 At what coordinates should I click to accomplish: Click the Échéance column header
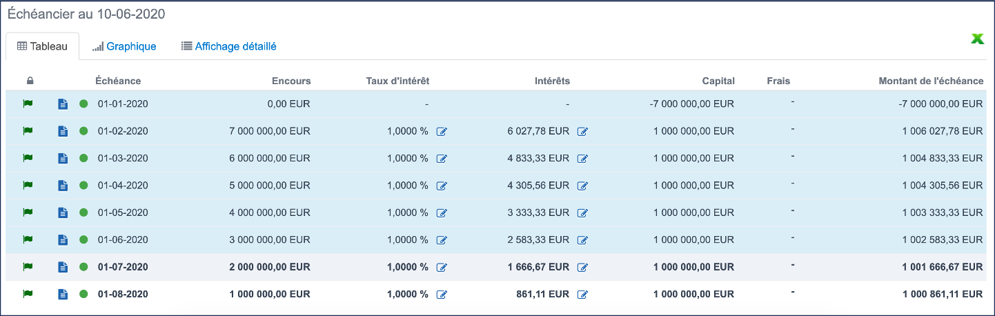(x=118, y=81)
